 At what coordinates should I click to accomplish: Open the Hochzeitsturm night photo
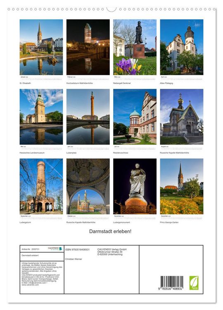(x=88, y=47)
